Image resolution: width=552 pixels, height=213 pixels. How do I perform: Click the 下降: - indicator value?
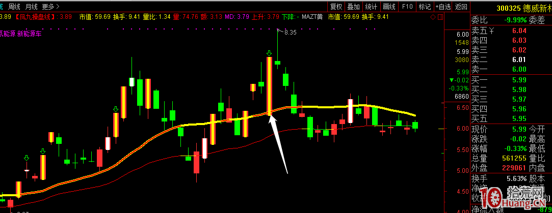click(291, 16)
